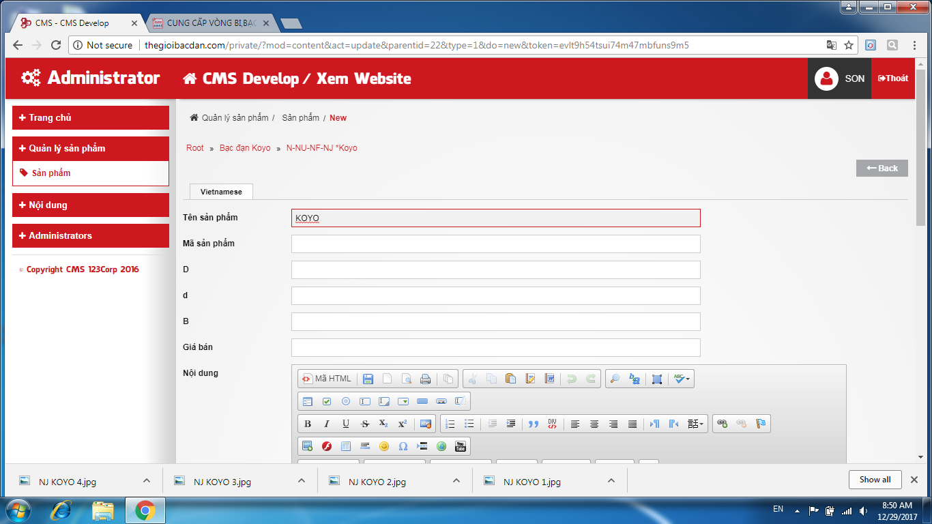Image resolution: width=932 pixels, height=524 pixels.
Task: Align text left in editor
Action: [575, 424]
